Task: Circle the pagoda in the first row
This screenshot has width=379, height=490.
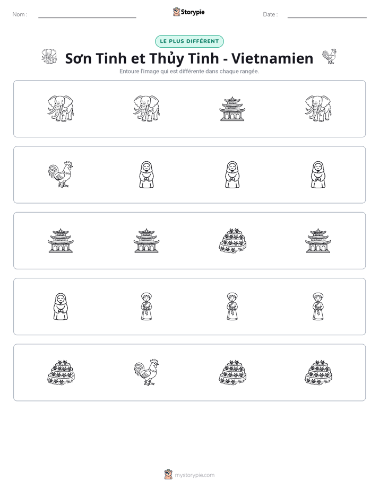Action: (x=232, y=109)
